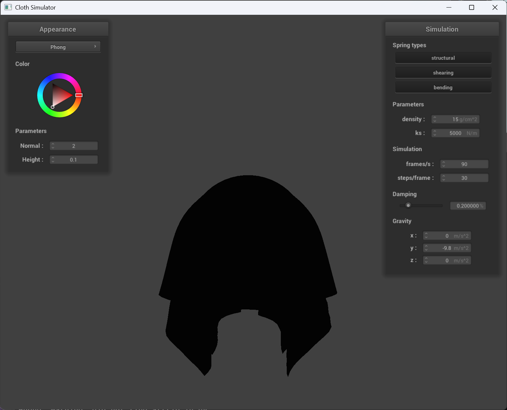Image resolution: width=507 pixels, height=410 pixels.
Task: Click the Damping slider handle
Action: coord(408,205)
